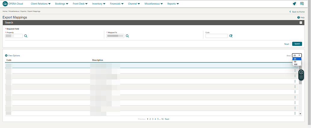Click the Home breadcrumb link

[x=5, y=11]
